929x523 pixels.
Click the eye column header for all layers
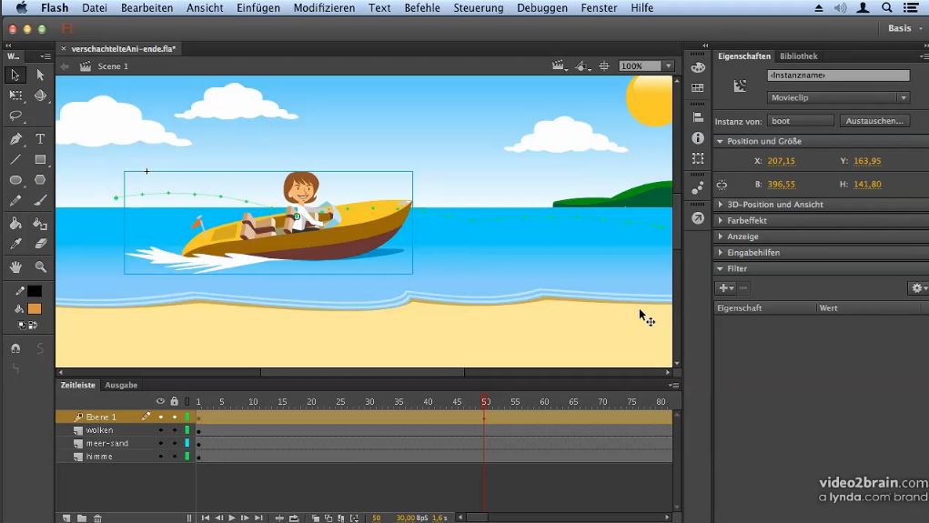pos(160,401)
